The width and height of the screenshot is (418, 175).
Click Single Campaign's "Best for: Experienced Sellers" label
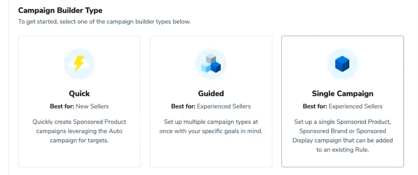coord(342,107)
